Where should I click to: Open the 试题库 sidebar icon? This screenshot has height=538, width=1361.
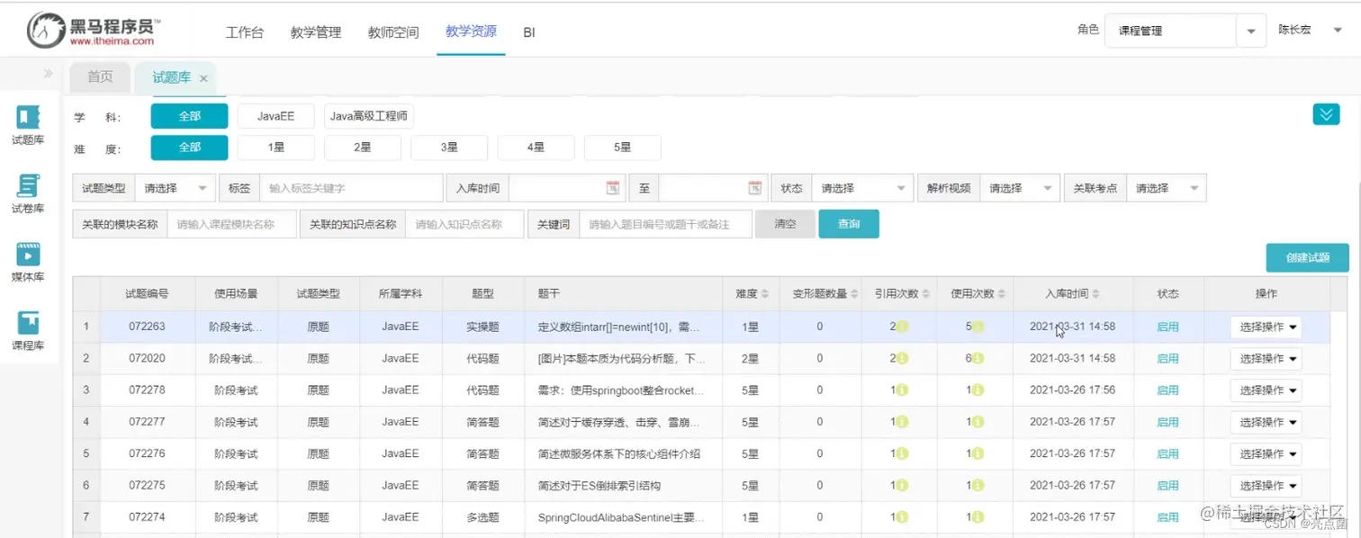28,118
